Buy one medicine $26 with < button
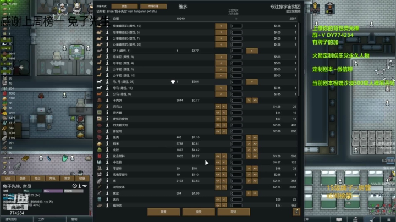This screenshot has width=396, height=222. coord(224,199)
